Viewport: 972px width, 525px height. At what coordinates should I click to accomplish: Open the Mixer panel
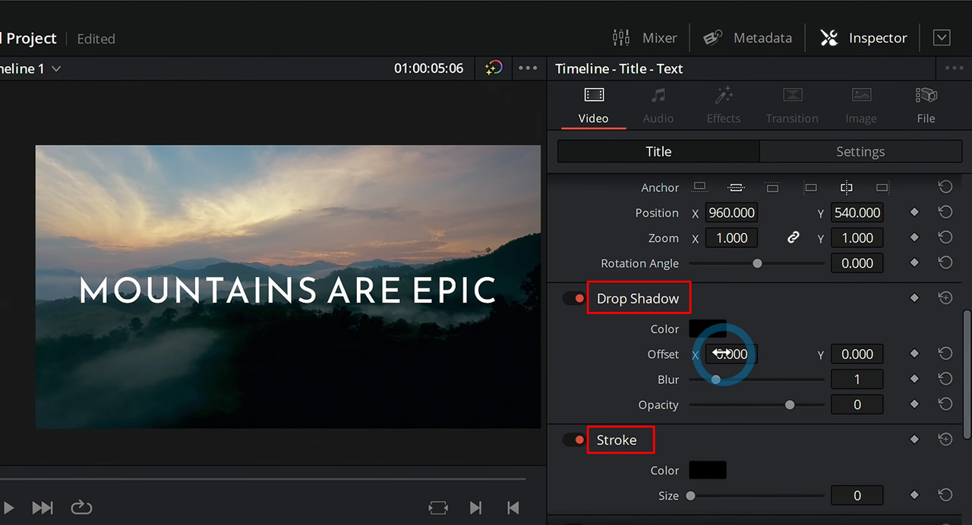tap(644, 38)
